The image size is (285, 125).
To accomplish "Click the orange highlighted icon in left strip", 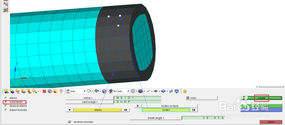I will click(6, 9).
